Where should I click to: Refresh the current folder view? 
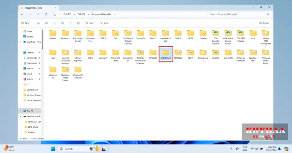click(46, 14)
